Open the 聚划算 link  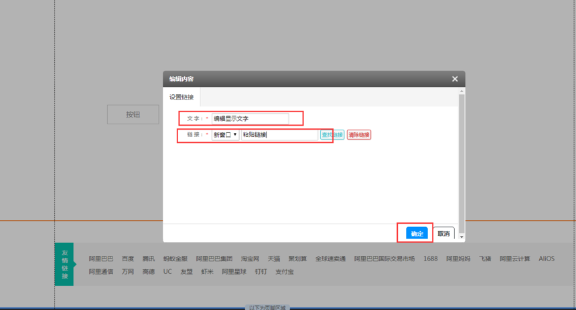pyautogui.click(x=297, y=259)
